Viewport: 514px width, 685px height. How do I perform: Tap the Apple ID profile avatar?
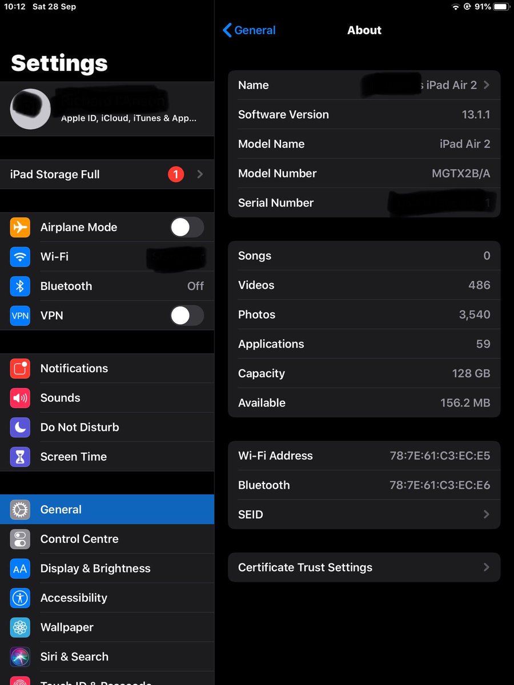pyautogui.click(x=30, y=109)
